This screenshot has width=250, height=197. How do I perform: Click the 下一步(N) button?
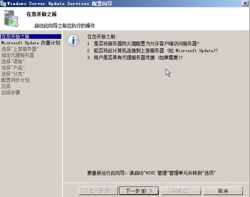[x=139, y=191]
